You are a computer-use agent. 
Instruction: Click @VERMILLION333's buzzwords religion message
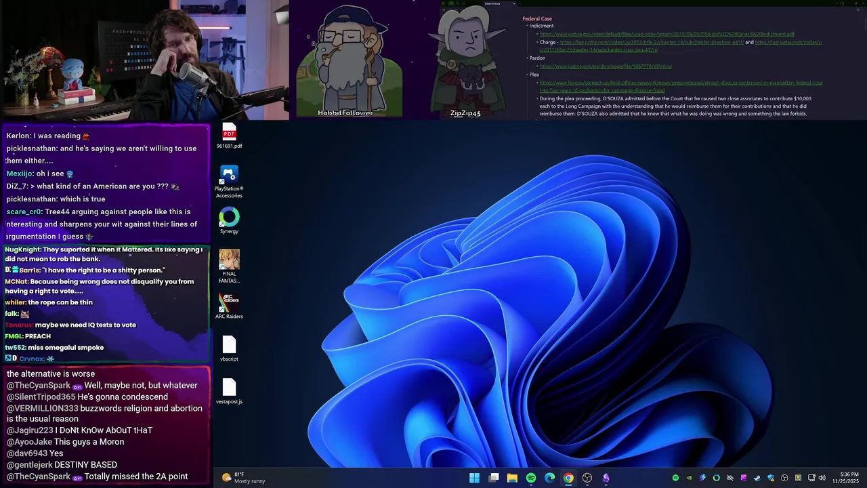(105, 413)
